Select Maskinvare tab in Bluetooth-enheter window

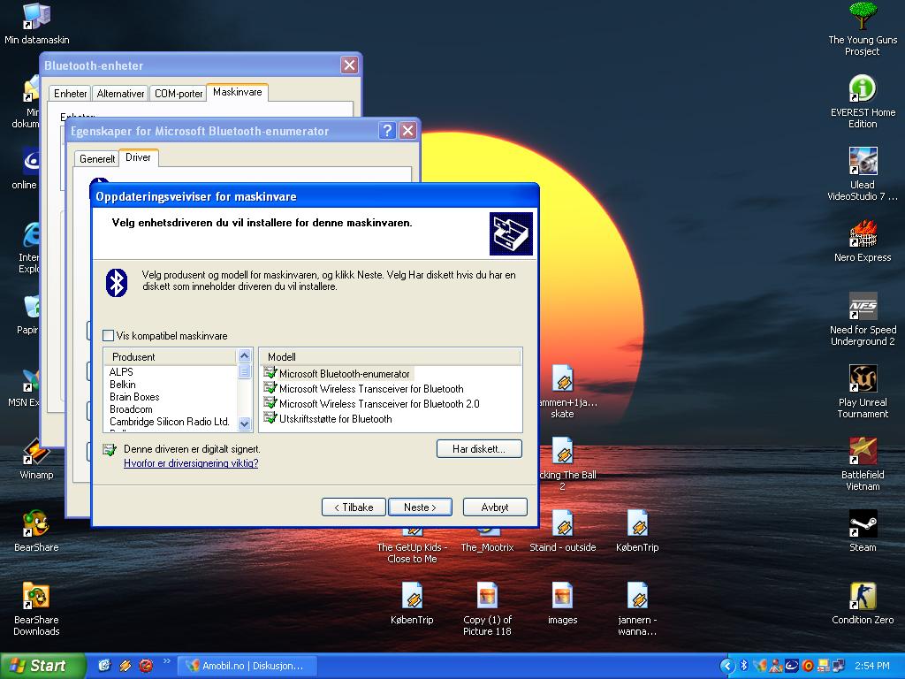coord(237,92)
